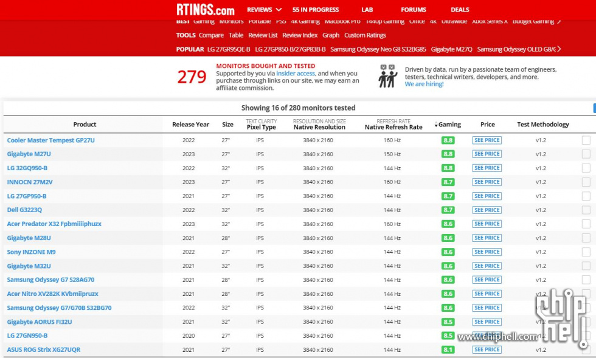Open the RTINGS.com home logo

click(x=206, y=10)
